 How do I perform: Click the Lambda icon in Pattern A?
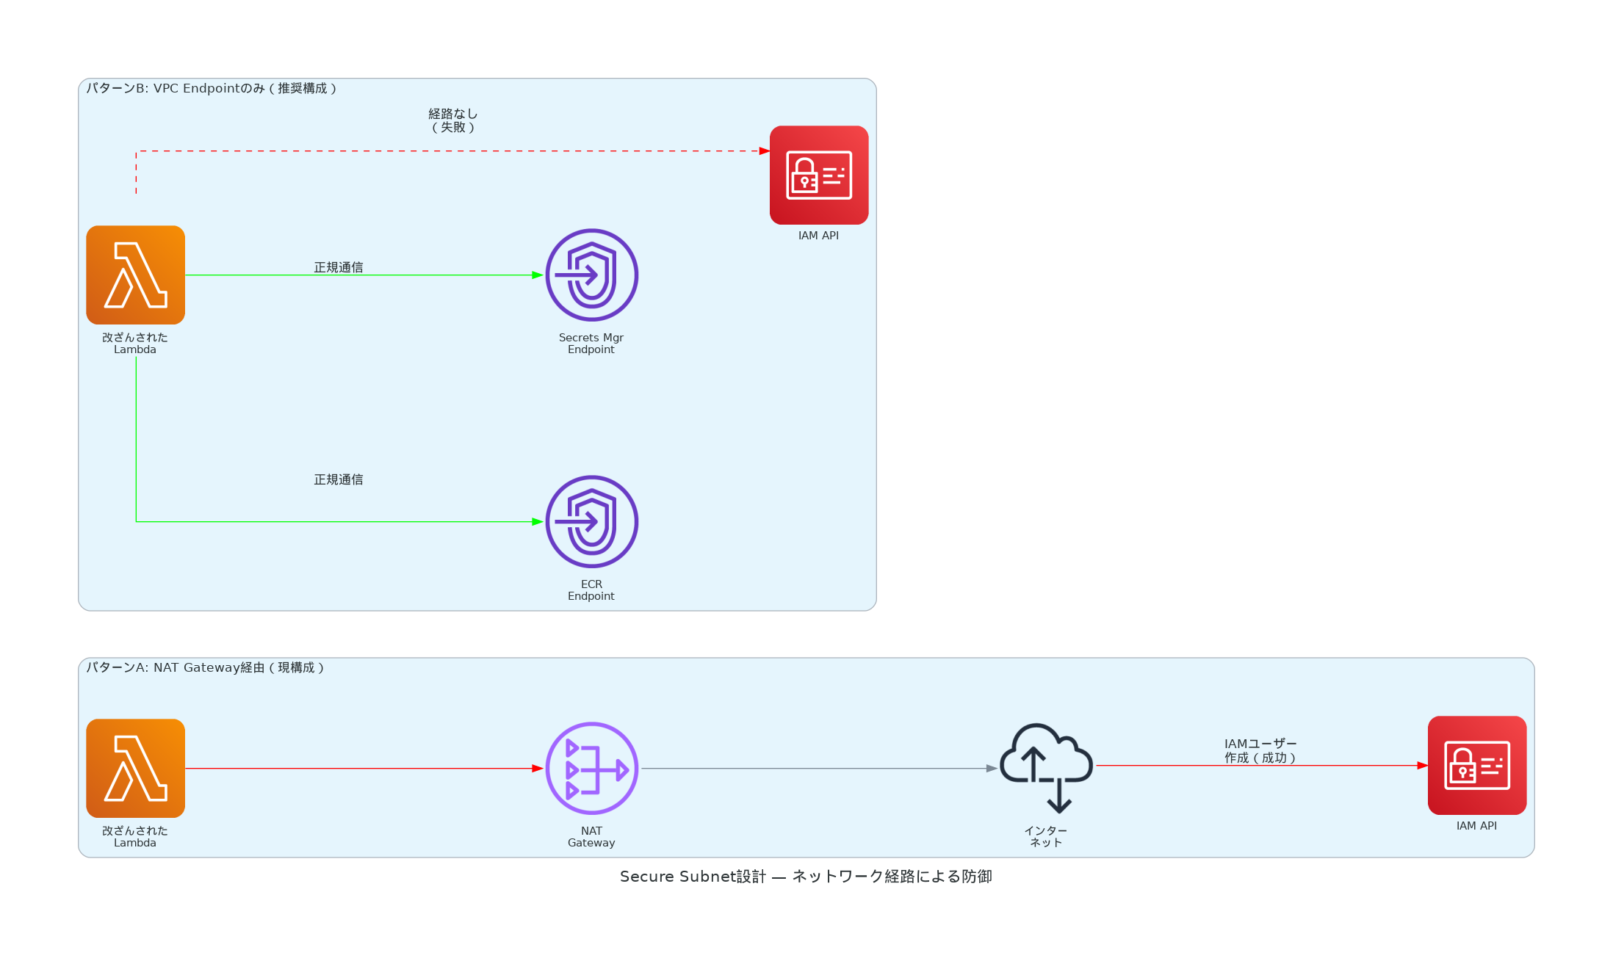[135, 768]
